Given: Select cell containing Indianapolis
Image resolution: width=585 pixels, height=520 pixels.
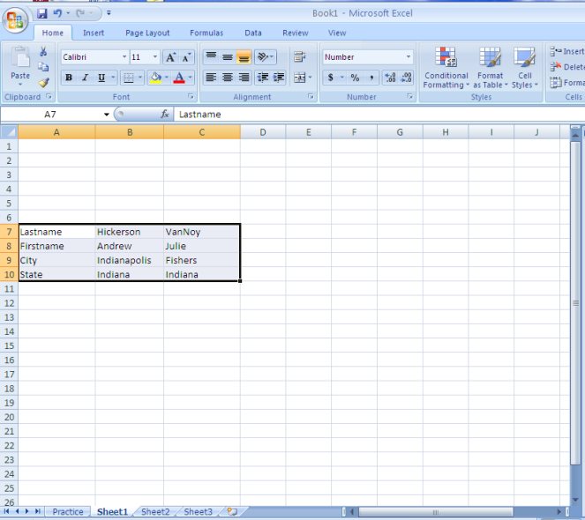Looking at the screenshot, I should [129, 260].
